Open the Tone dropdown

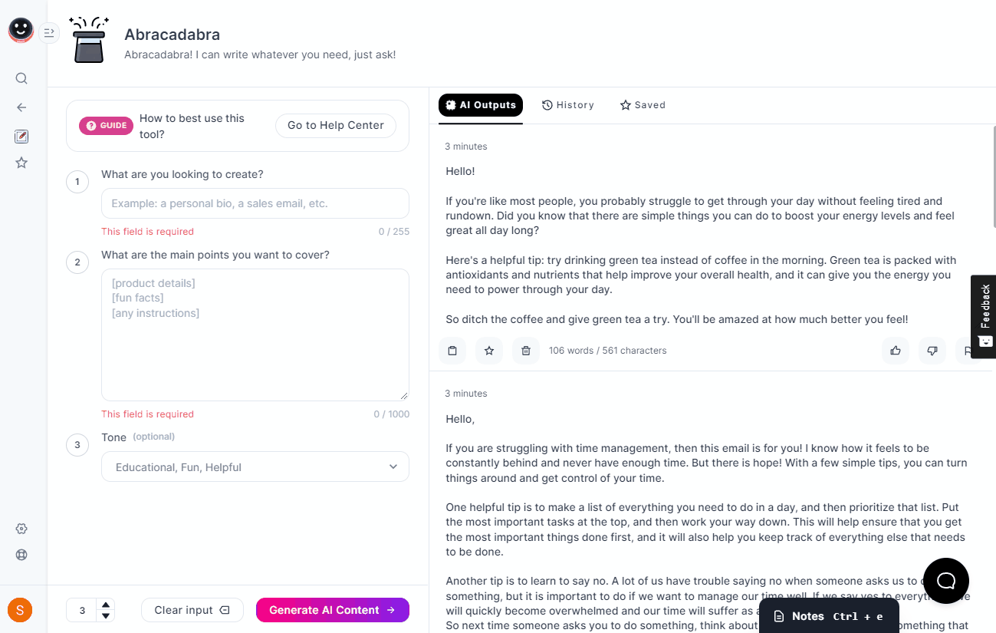255,467
